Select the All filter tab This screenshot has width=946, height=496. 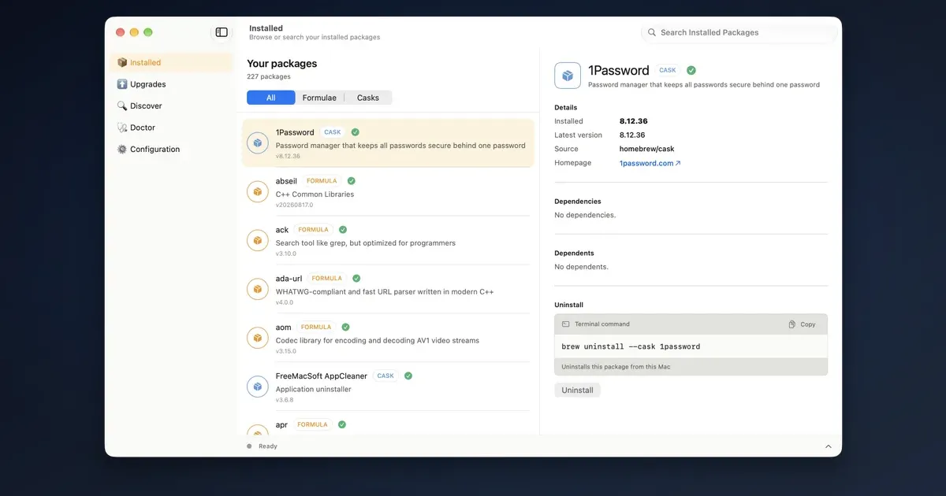[x=270, y=98]
